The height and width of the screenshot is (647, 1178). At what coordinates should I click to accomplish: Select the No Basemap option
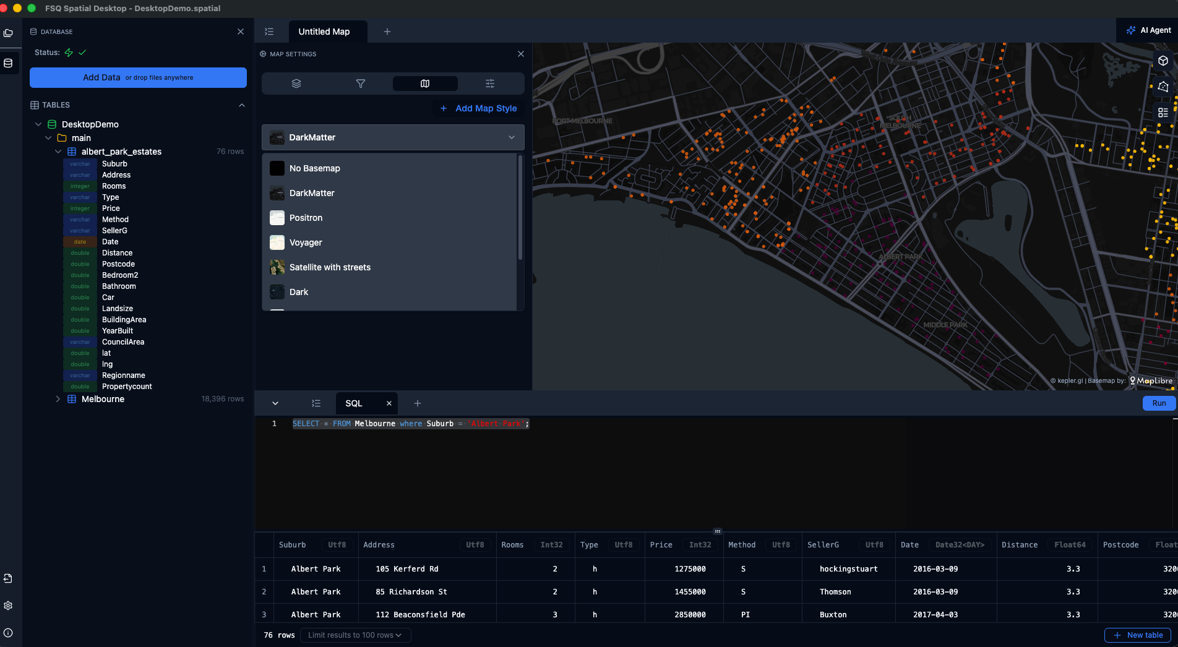tap(314, 168)
